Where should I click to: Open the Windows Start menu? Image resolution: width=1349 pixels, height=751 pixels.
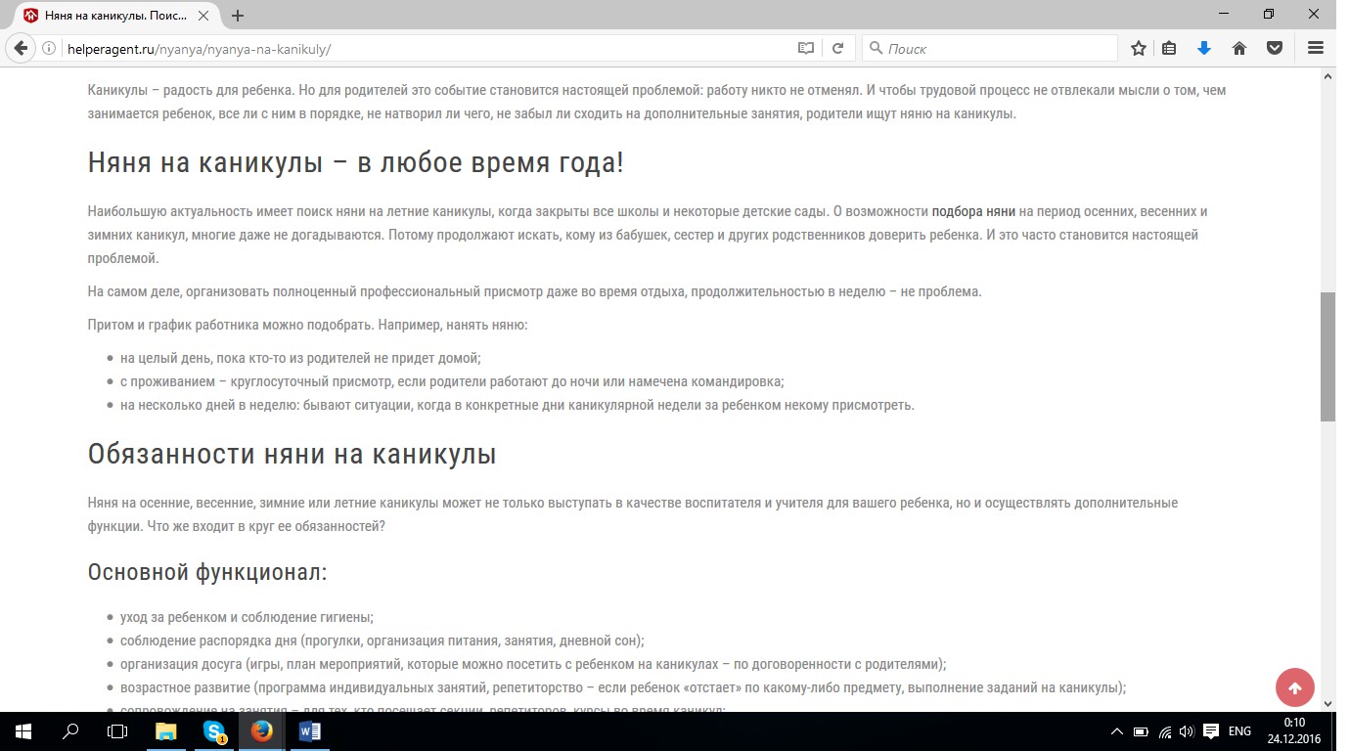pos(23,730)
